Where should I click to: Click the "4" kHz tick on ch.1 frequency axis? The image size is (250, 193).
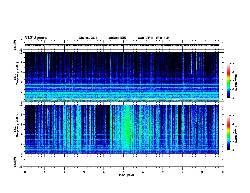pyautogui.click(x=22, y=82)
